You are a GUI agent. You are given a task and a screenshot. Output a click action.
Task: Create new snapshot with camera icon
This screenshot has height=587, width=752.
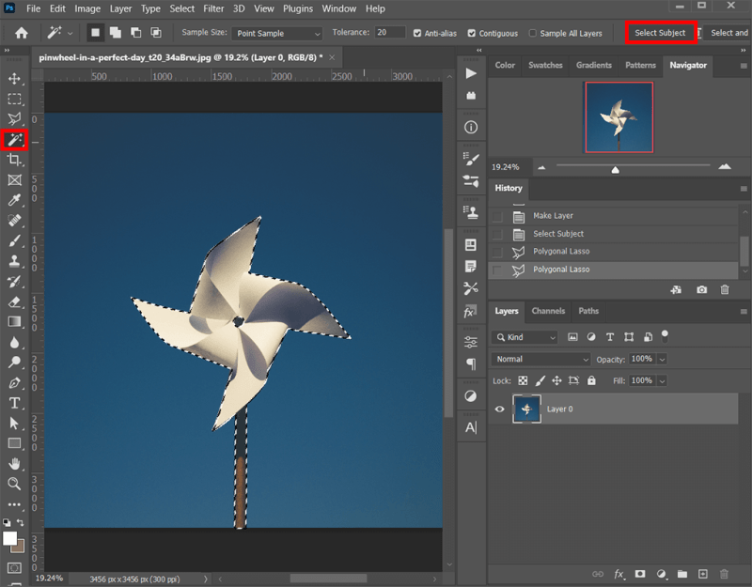pos(701,290)
